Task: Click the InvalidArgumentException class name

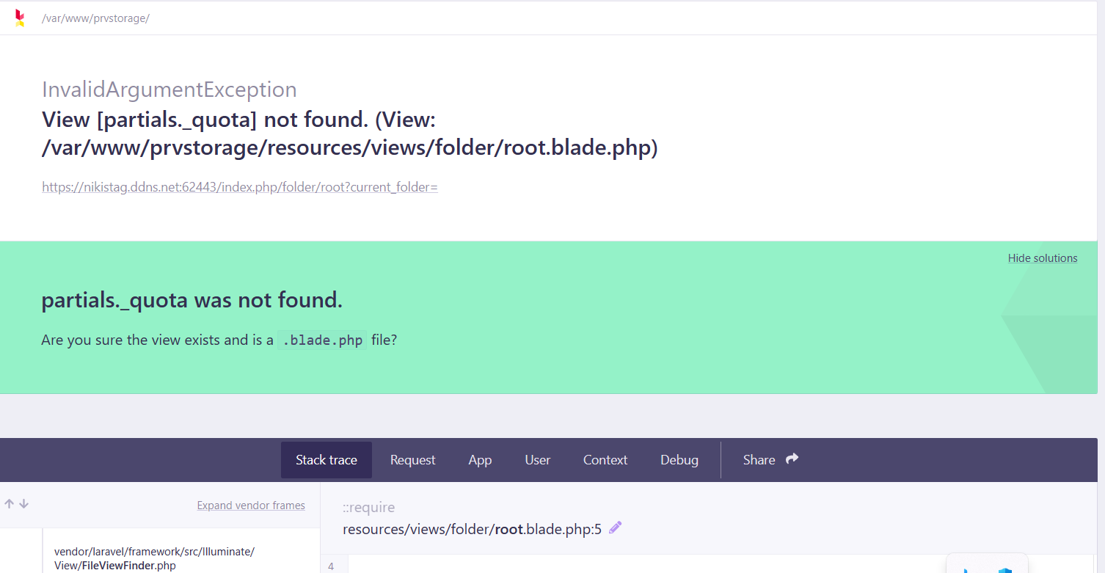Action: pos(169,90)
